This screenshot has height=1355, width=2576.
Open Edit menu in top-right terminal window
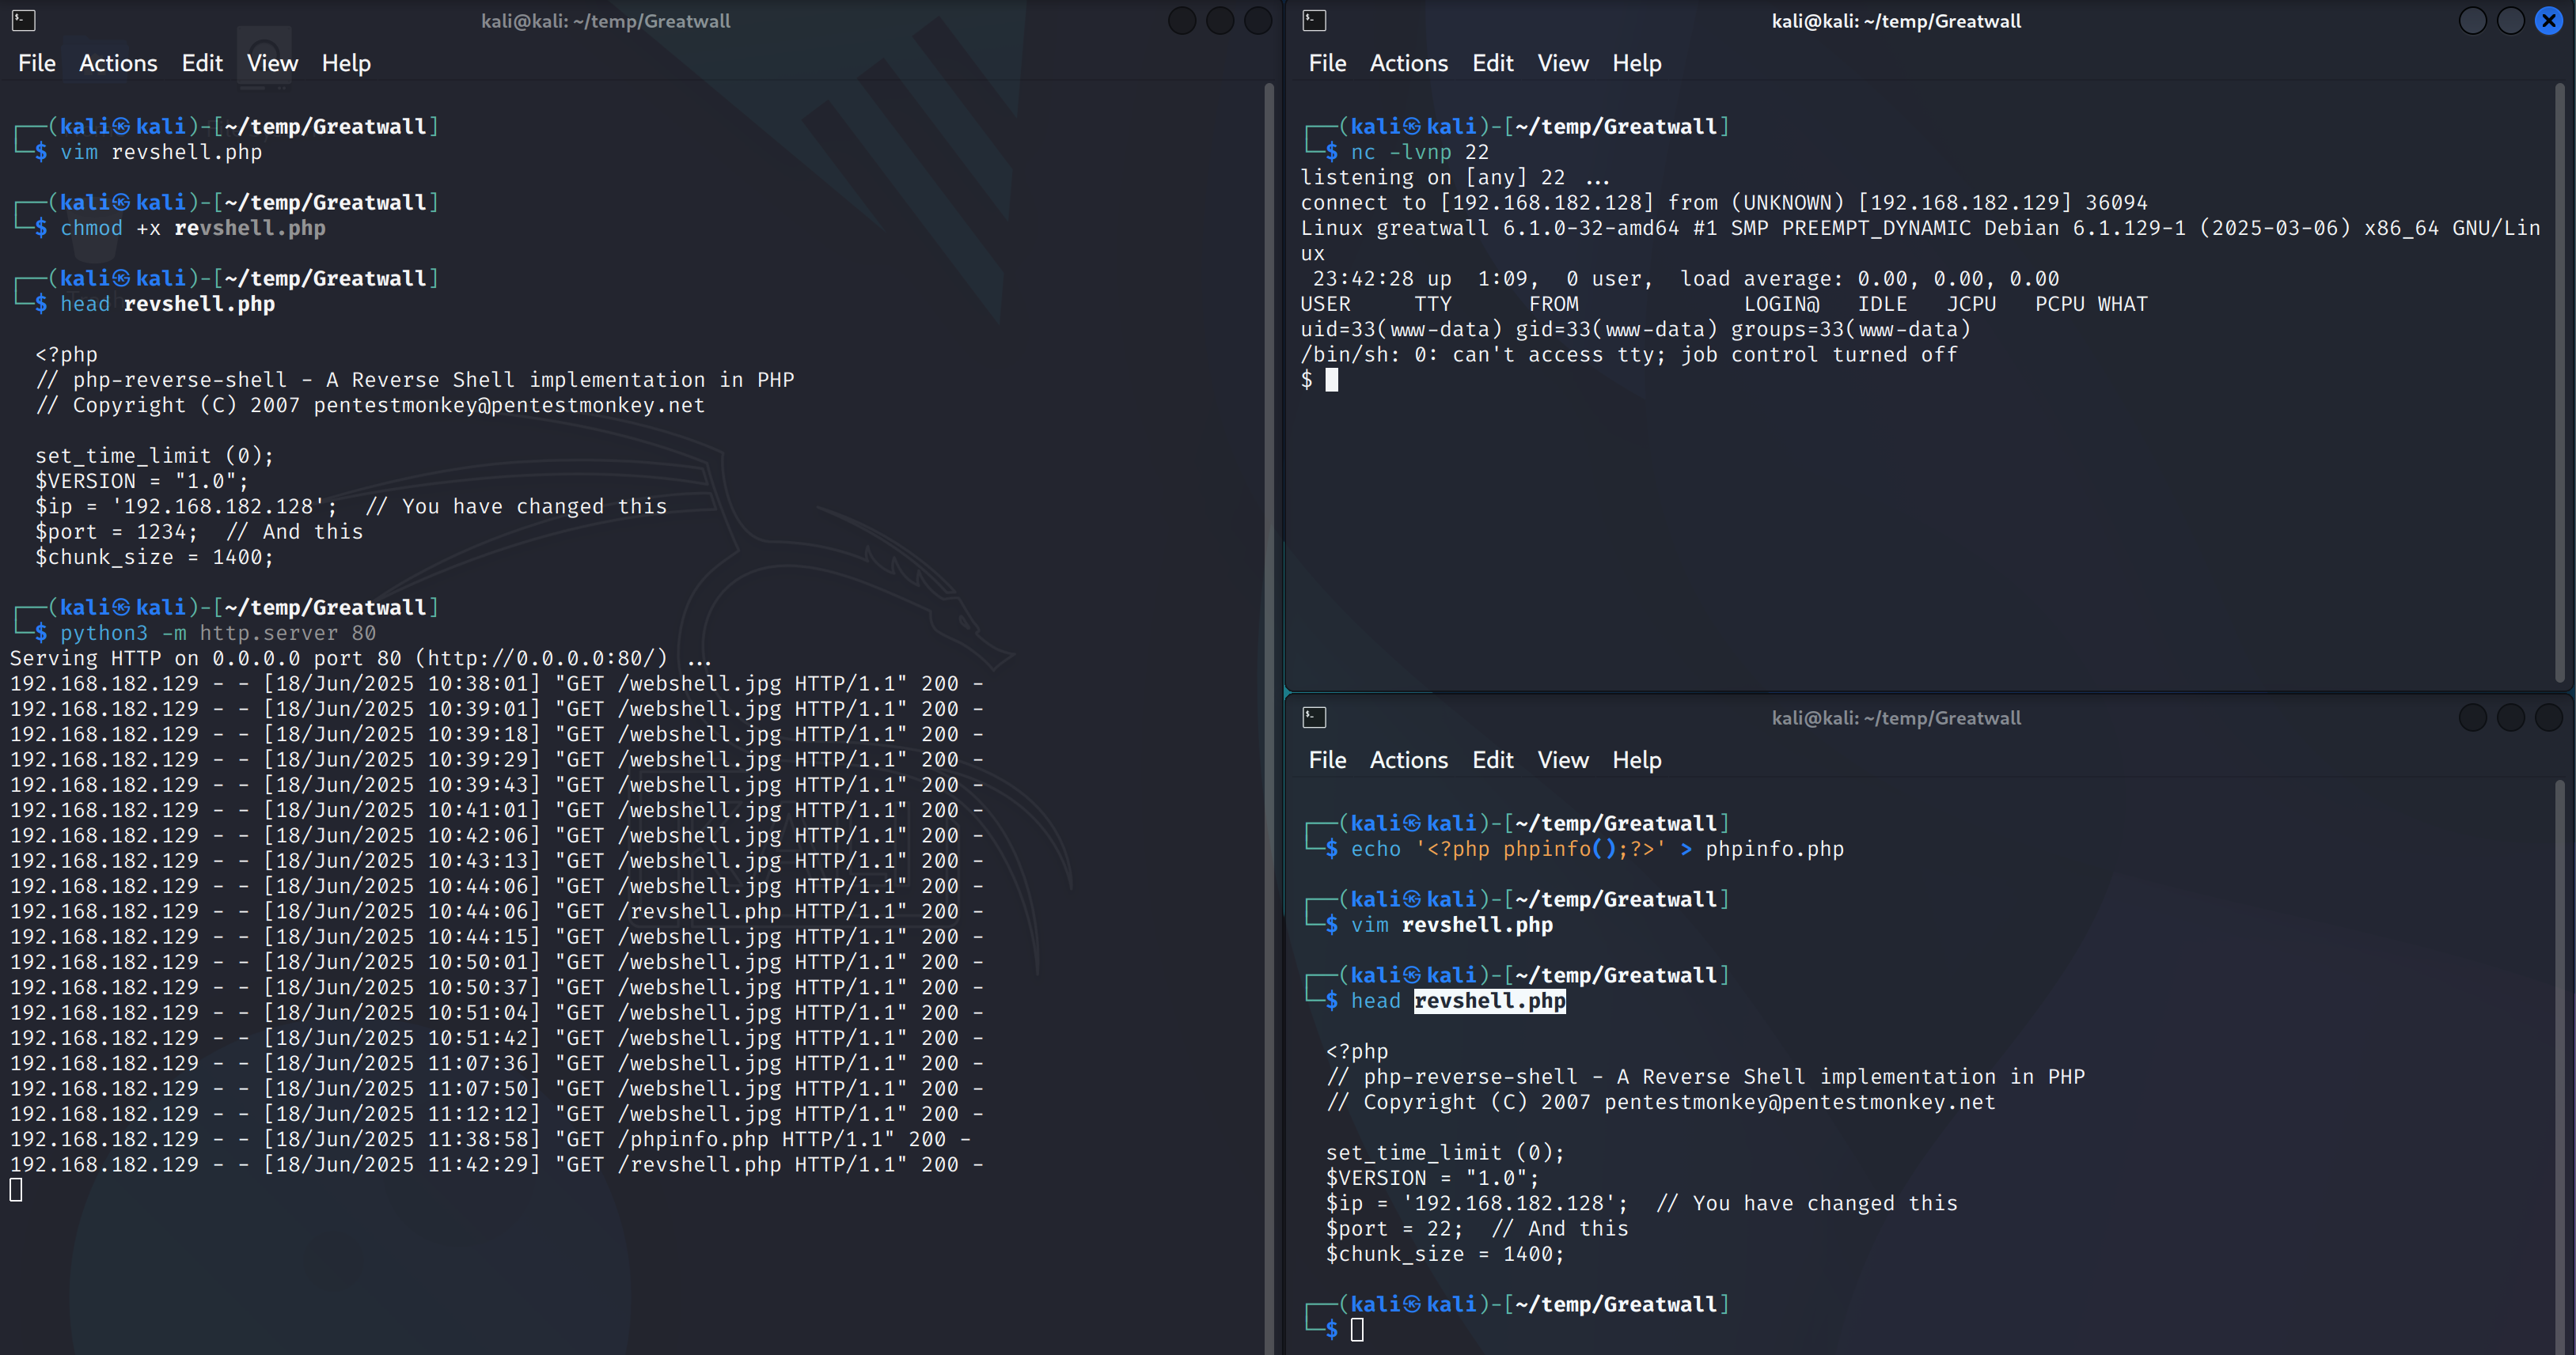coord(1492,63)
